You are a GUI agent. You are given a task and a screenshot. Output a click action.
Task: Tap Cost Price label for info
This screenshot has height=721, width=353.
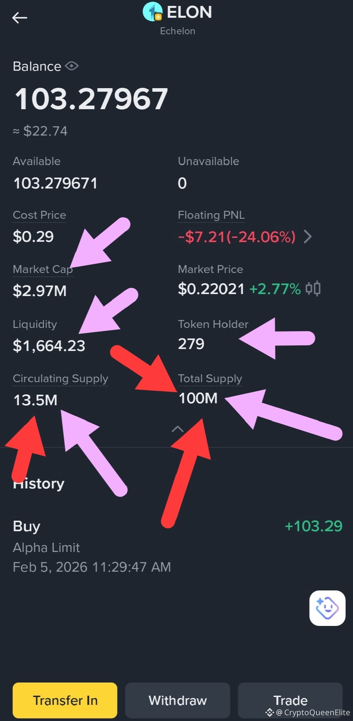tap(39, 215)
